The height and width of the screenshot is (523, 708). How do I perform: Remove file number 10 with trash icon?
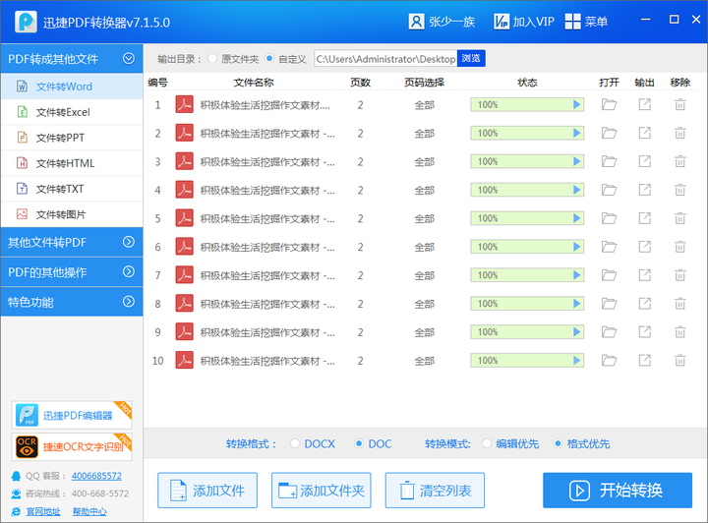(x=680, y=361)
